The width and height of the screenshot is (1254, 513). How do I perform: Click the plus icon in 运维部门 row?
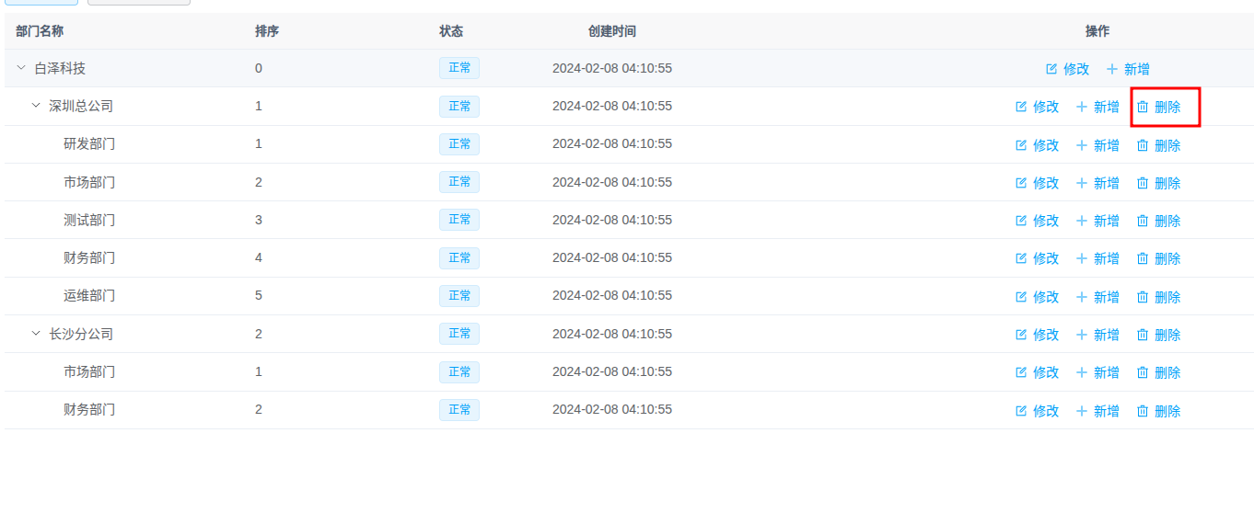pos(1082,297)
